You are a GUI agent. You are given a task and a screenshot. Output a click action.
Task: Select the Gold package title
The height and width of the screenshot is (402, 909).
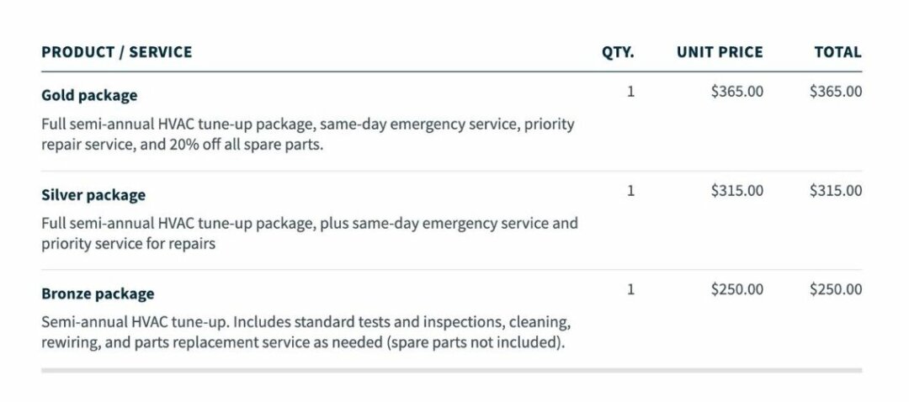[x=89, y=96]
